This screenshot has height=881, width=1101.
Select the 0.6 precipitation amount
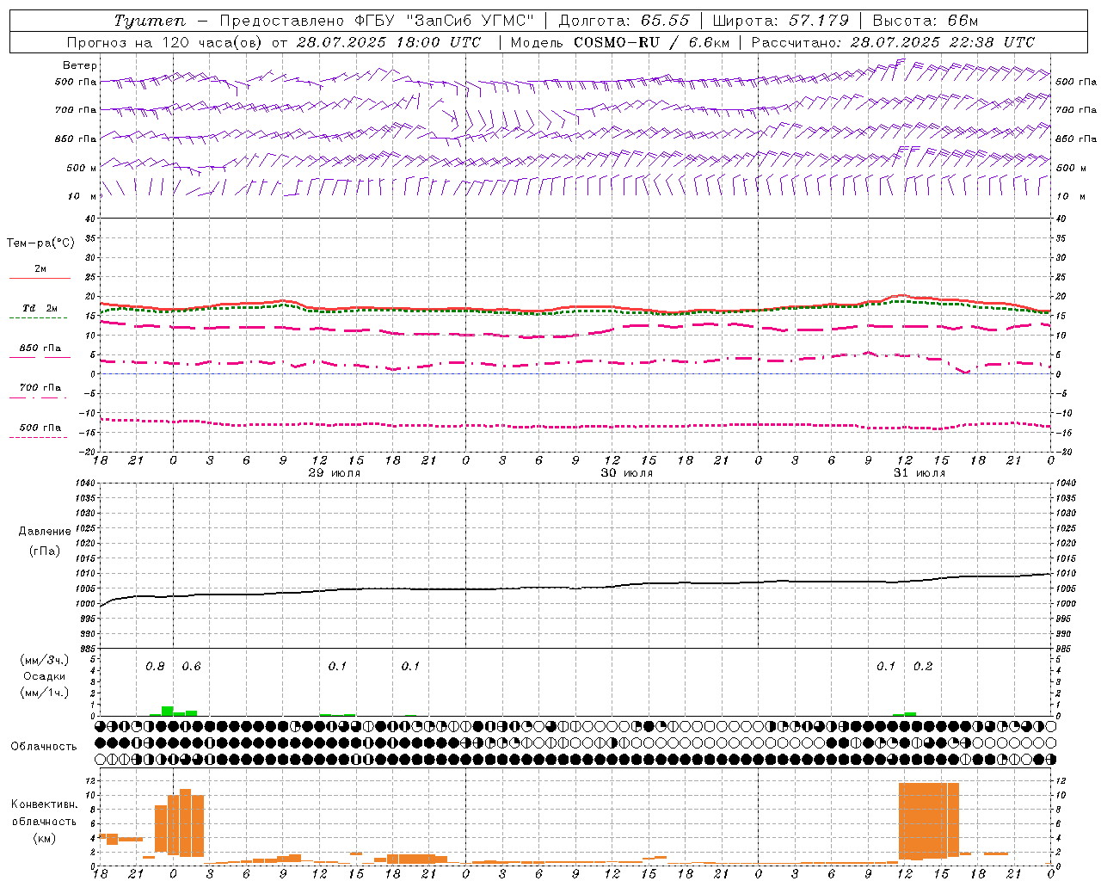click(191, 667)
